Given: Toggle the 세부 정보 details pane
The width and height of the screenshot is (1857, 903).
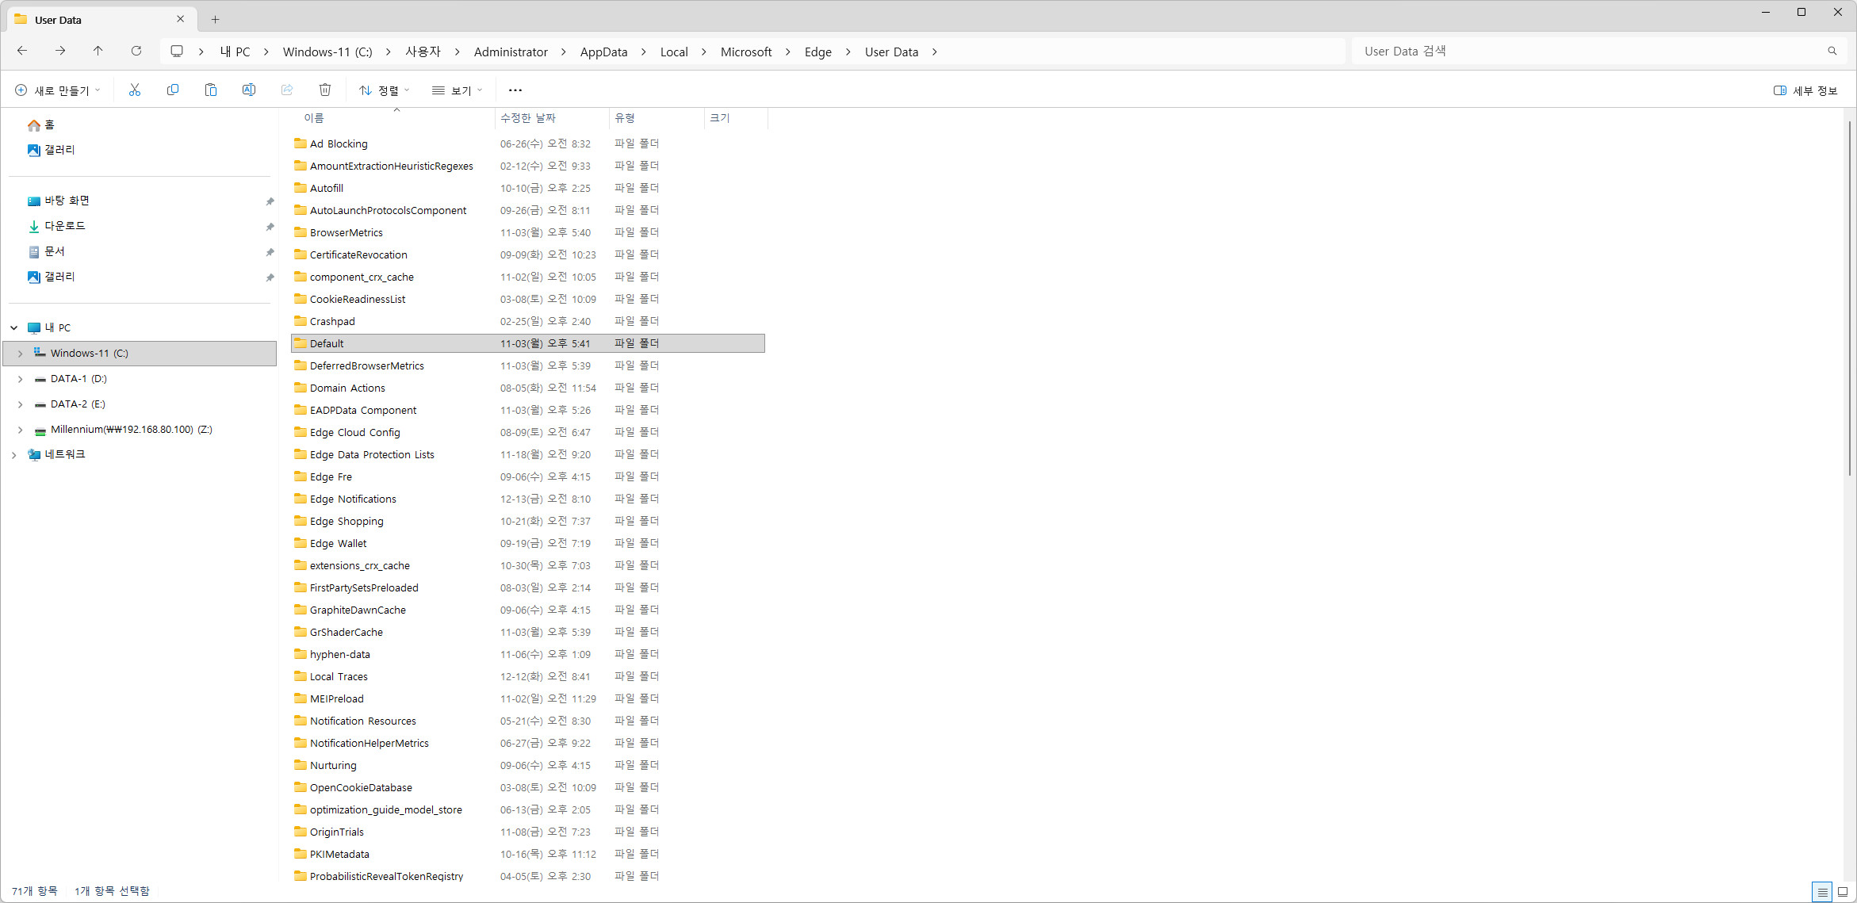Looking at the screenshot, I should coord(1805,90).
